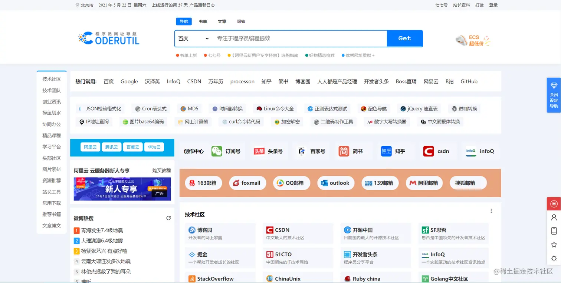This screenshot has width=561, height=283.
Task: Open the SF思否 community card
Action: (453, 233)
